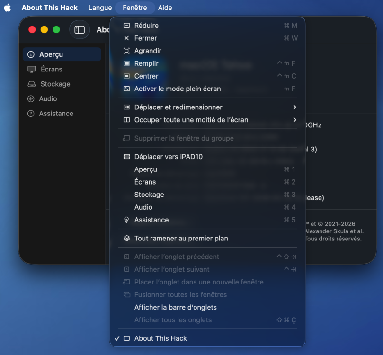Close the open Fenêtre menu
Image resolution: width=383 pixels, height=355 pixels.
point(135,8)
